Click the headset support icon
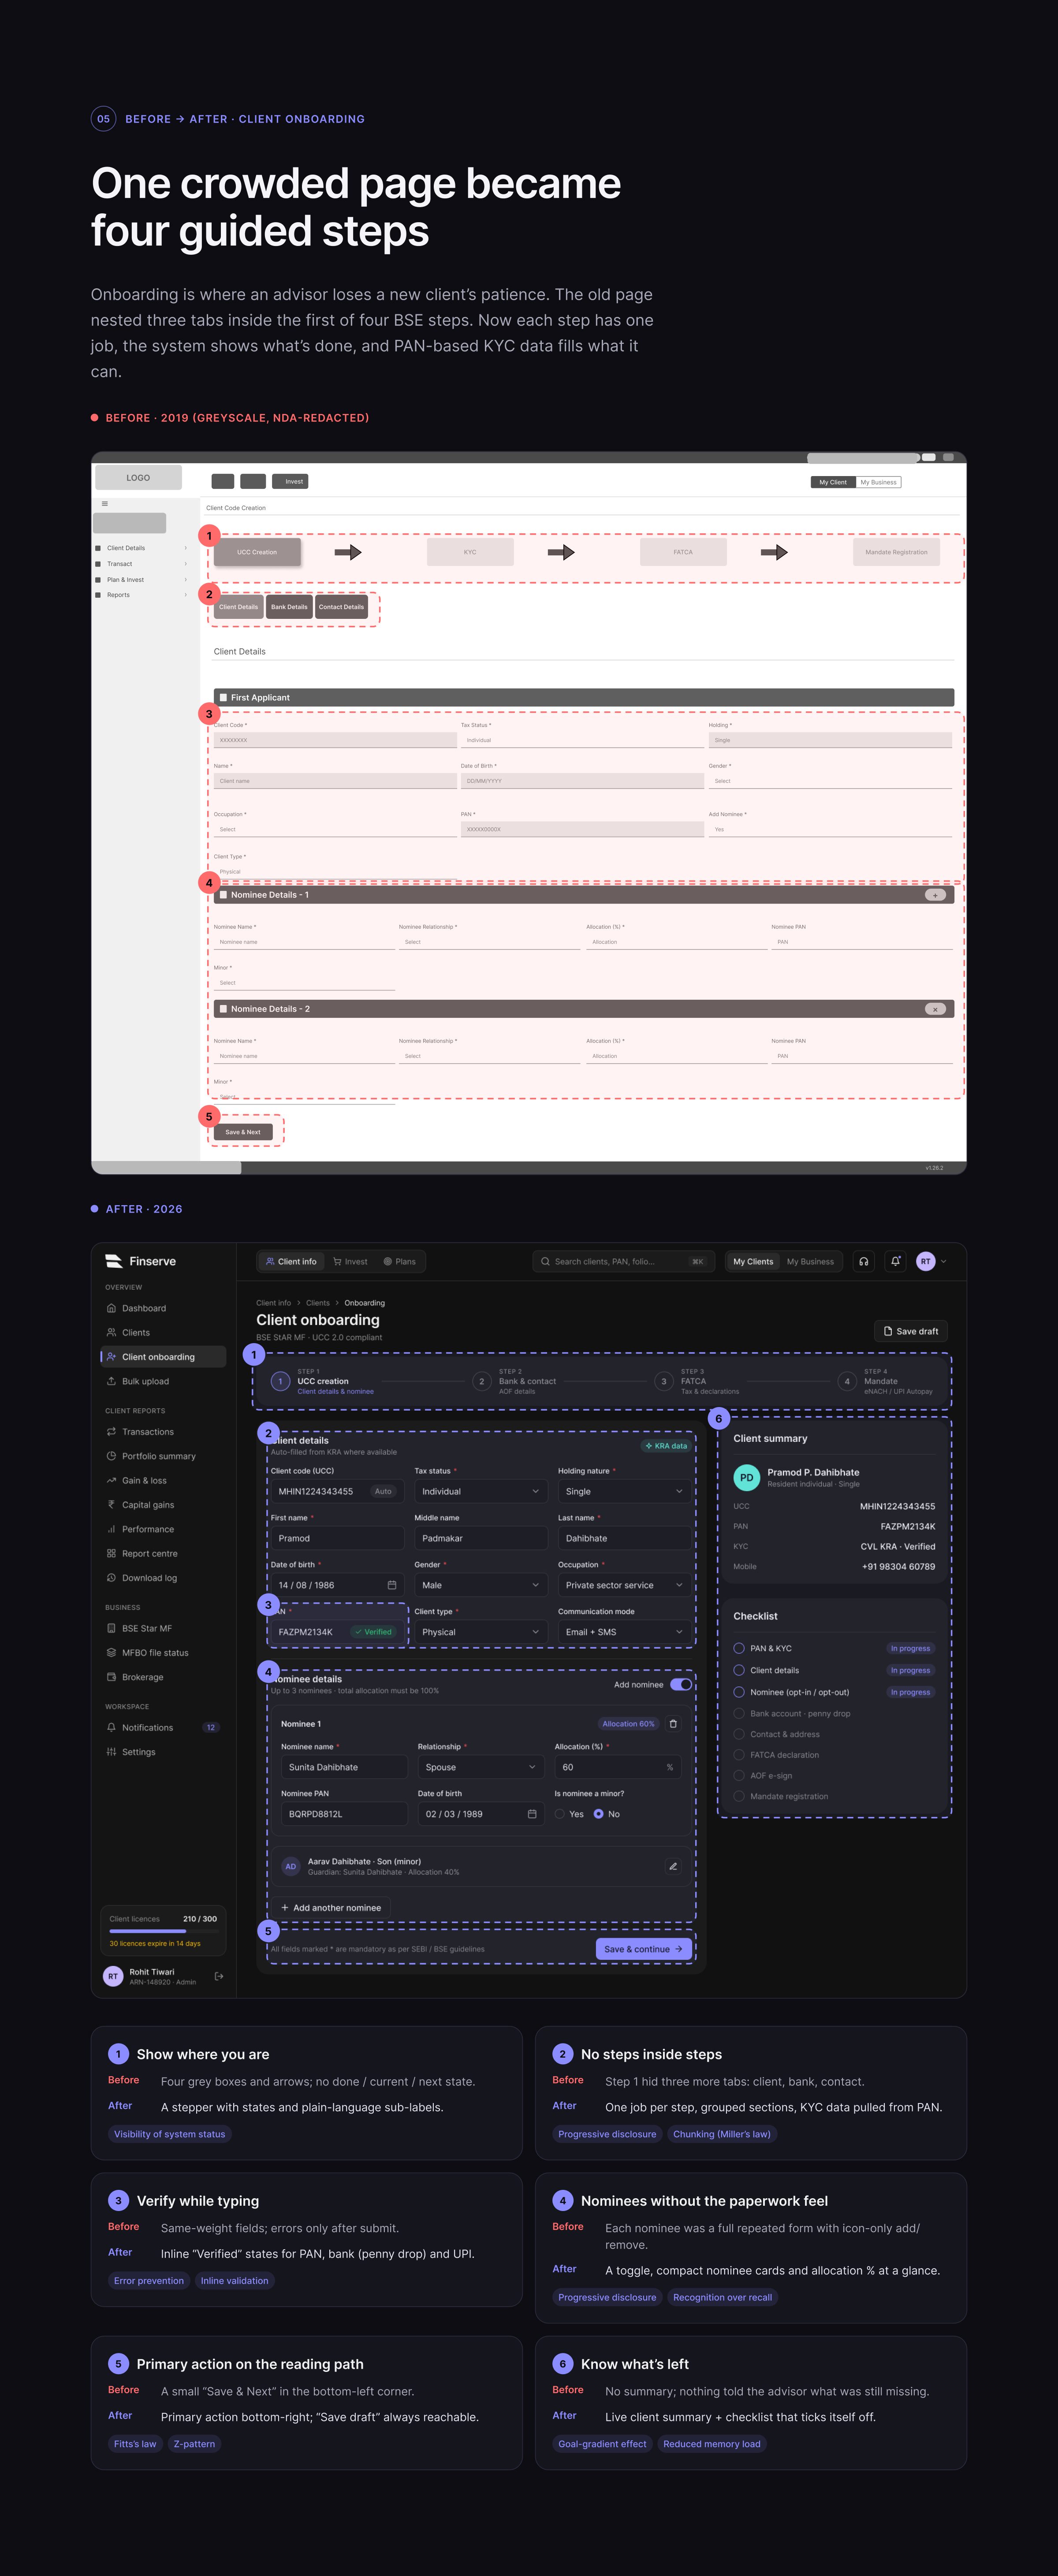Image resolution: width=1058 pixels, height=2576 pixels. (863, 1261)
